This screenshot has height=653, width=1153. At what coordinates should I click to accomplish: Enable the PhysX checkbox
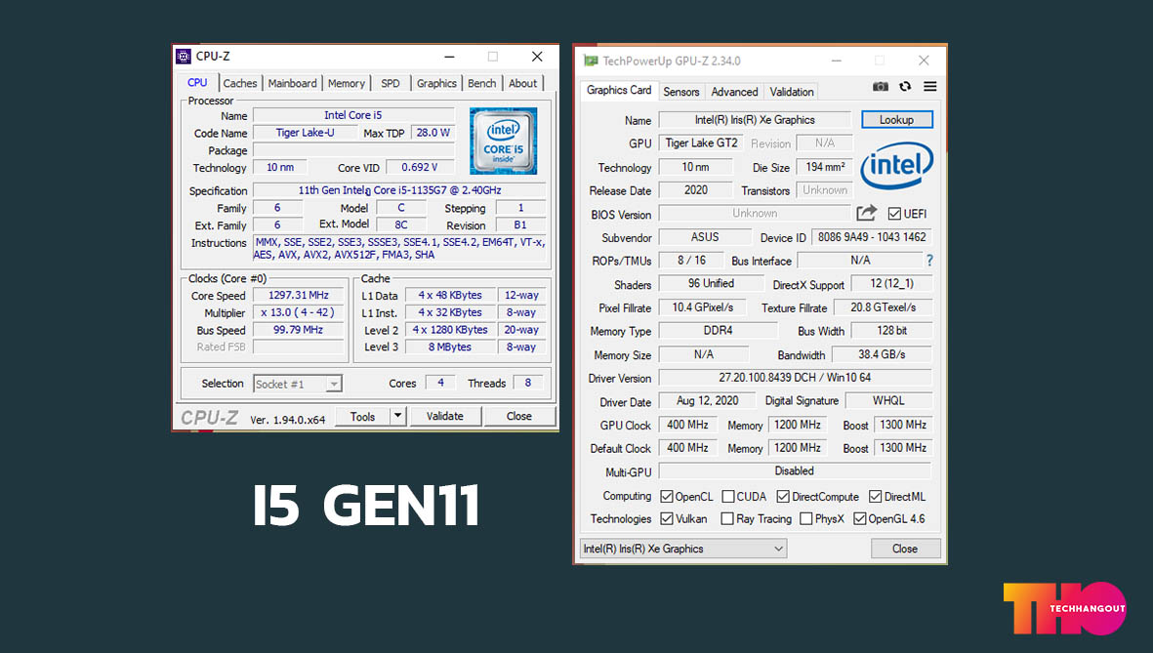805,518
